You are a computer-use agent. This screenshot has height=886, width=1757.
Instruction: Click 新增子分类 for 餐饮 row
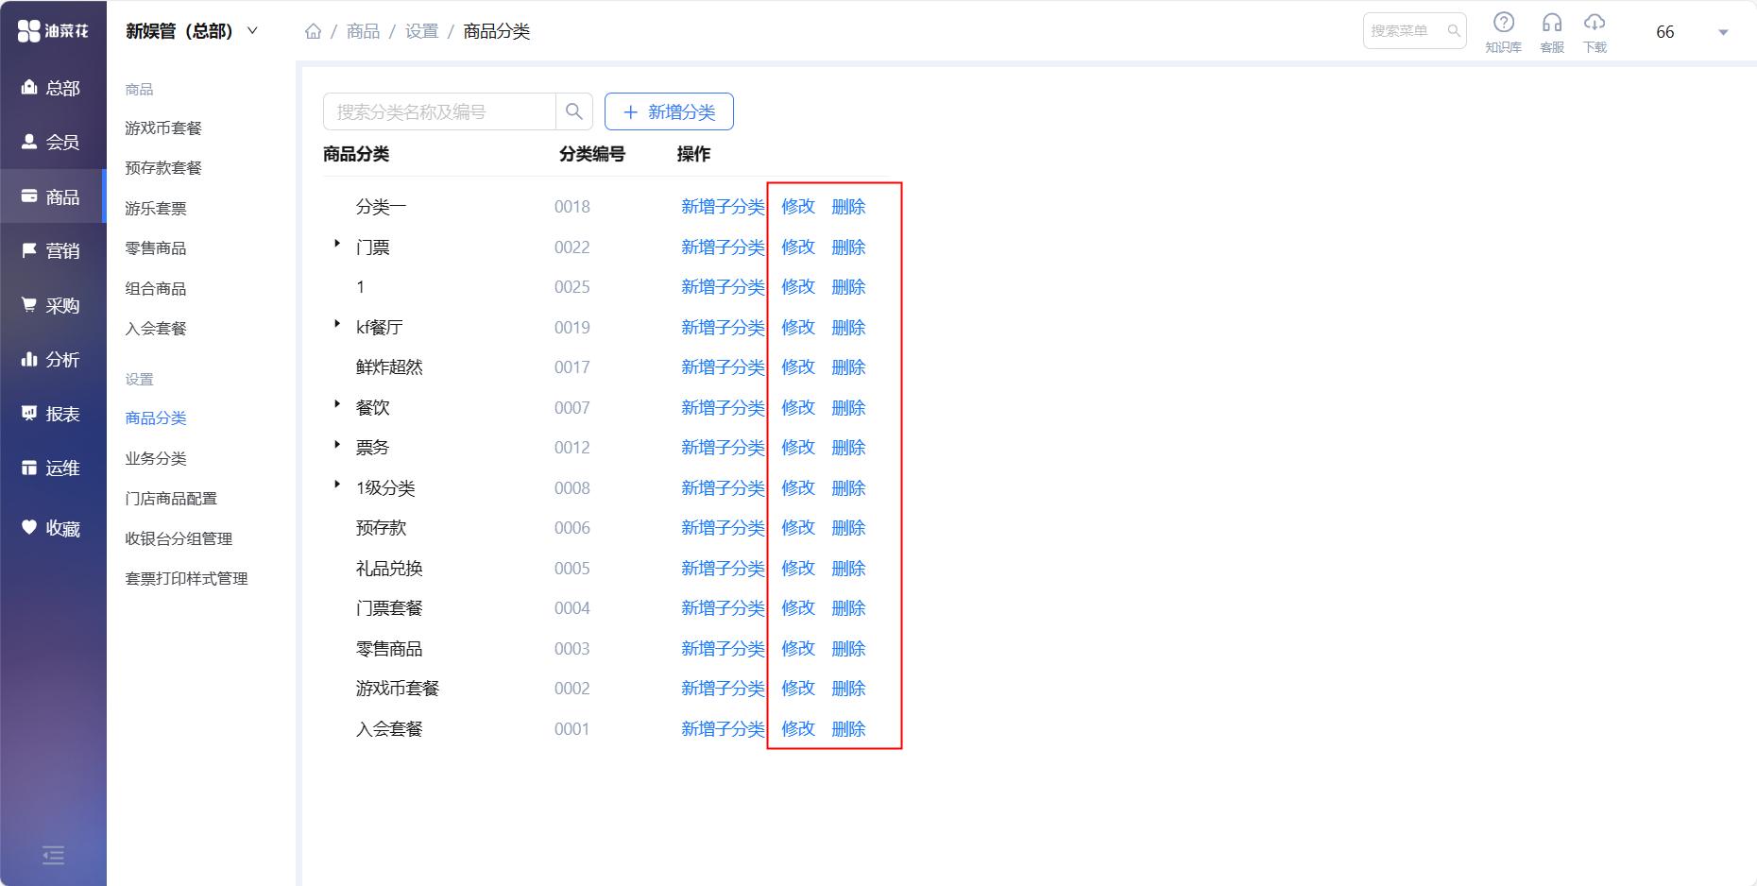point(723,408)
